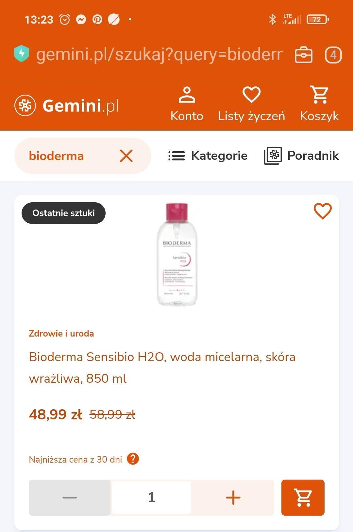Decrease quantity with minus button

(70, 497)
